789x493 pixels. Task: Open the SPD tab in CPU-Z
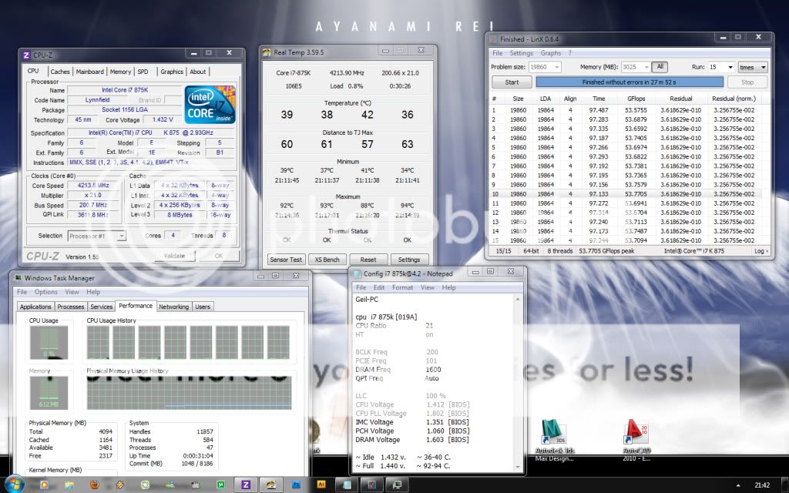click(143, 72)
